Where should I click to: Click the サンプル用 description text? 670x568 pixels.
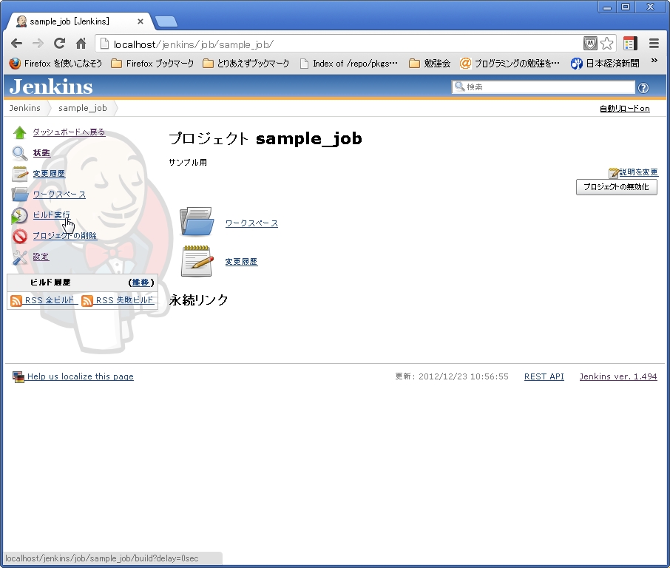pos(188,163)
